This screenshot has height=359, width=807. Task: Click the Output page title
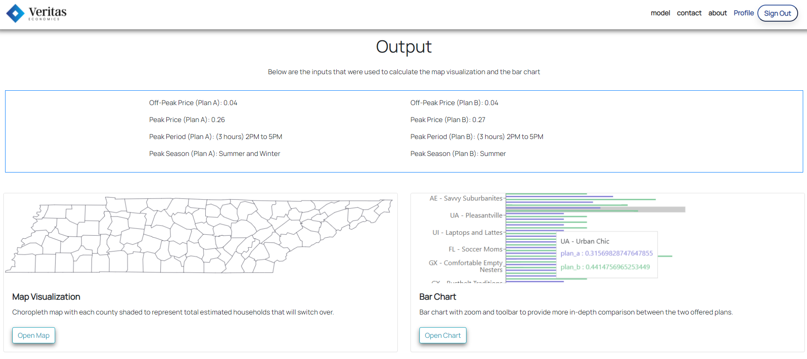pyautogui.click(x=404, y=47)
